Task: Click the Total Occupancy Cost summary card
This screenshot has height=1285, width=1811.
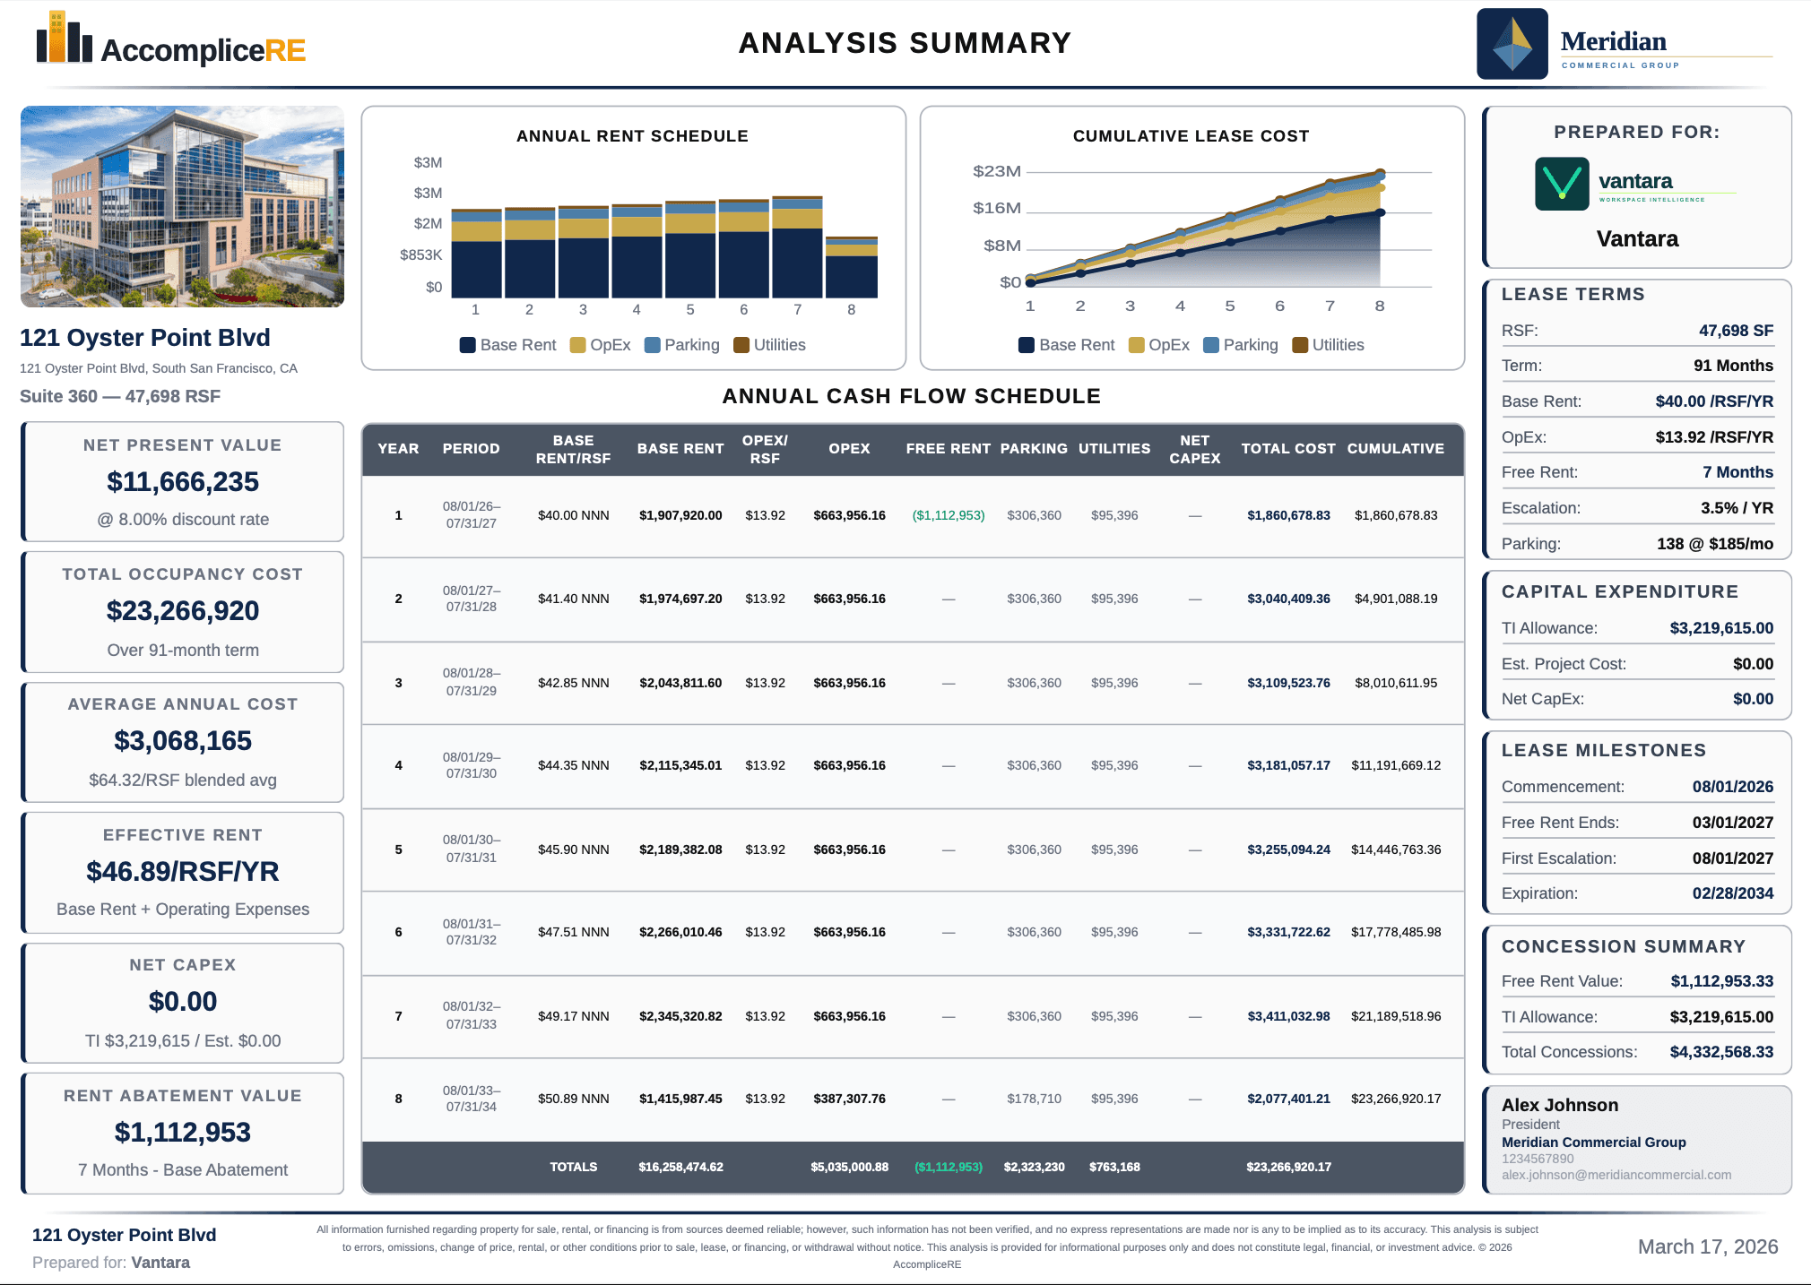Action: 182,612
